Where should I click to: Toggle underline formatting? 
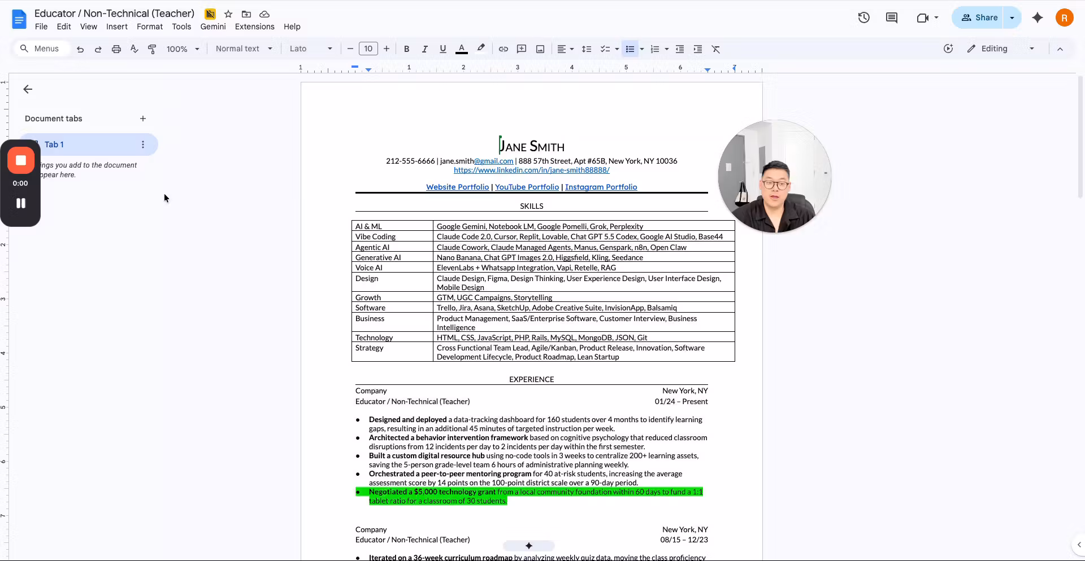(443, 49)
